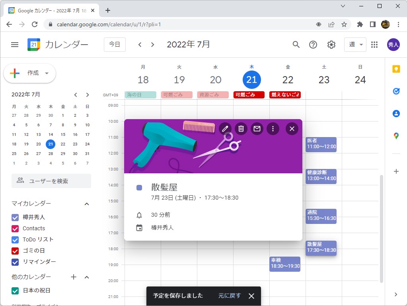Collapse the マイカレンダー section
The image size is (407, 306).
(x=87, y=204)
